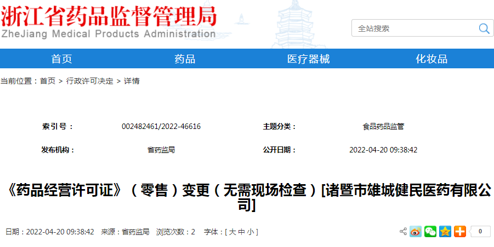Click the 详情 breadcrumb text
The width and height of the screenshot is (494, 247).
(132, 81)
